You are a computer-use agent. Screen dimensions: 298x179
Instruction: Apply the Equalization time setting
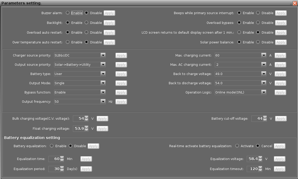point(86,159)
